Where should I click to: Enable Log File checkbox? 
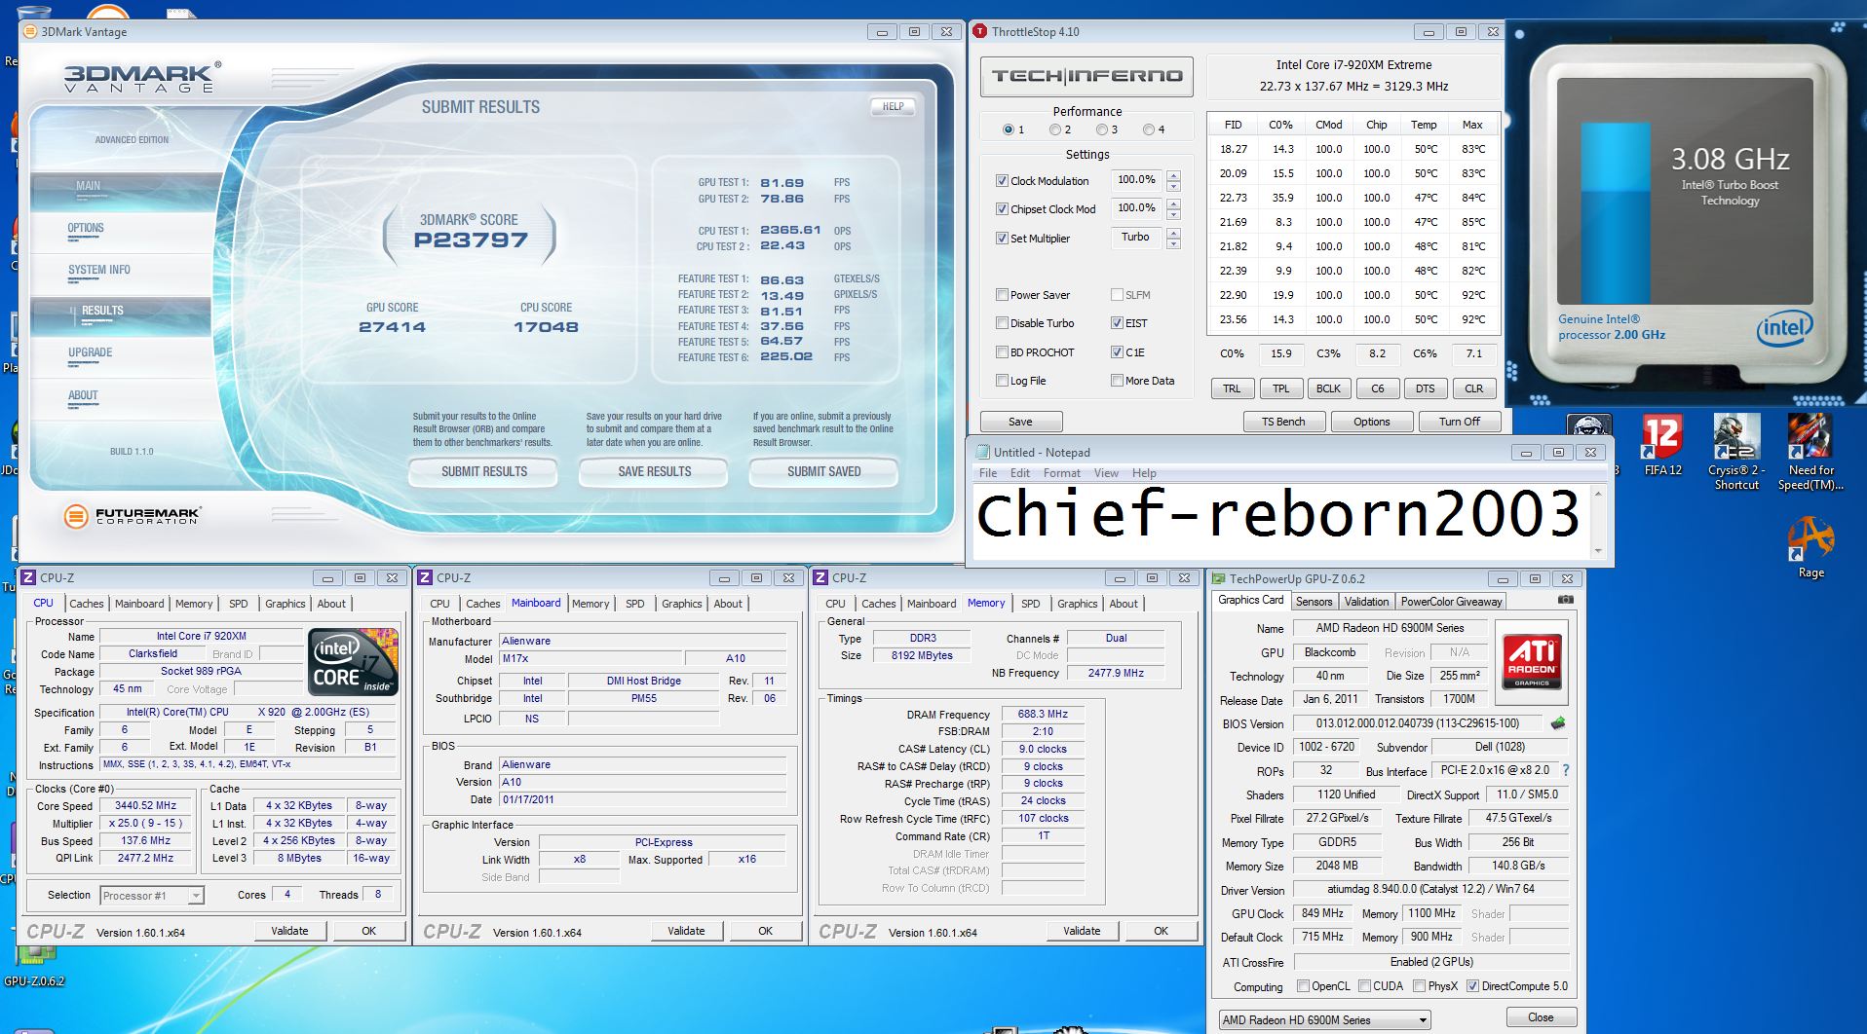point(1002,381)
